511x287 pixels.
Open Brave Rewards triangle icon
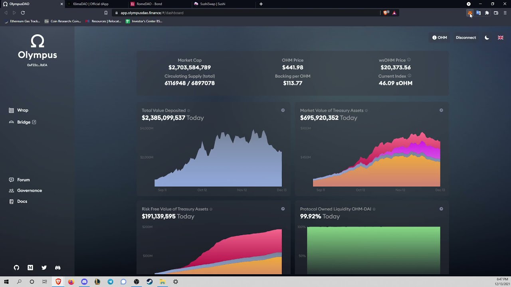click(x=394, y=13)
